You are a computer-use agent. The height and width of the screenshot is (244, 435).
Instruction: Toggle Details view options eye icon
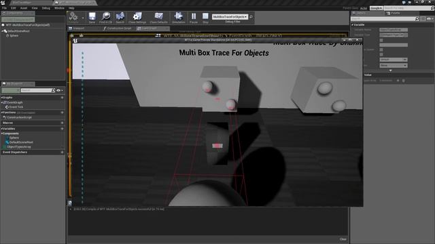tap(430, 18)
